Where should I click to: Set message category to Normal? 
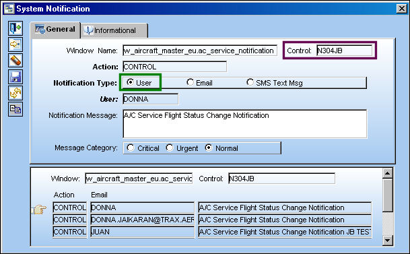(x=221, y=148)
